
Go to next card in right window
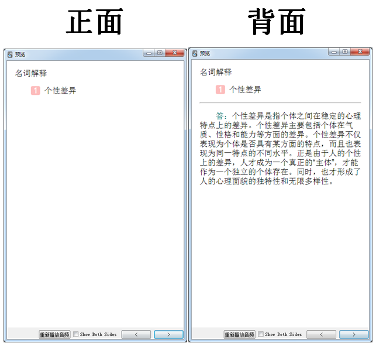[354, 334]
